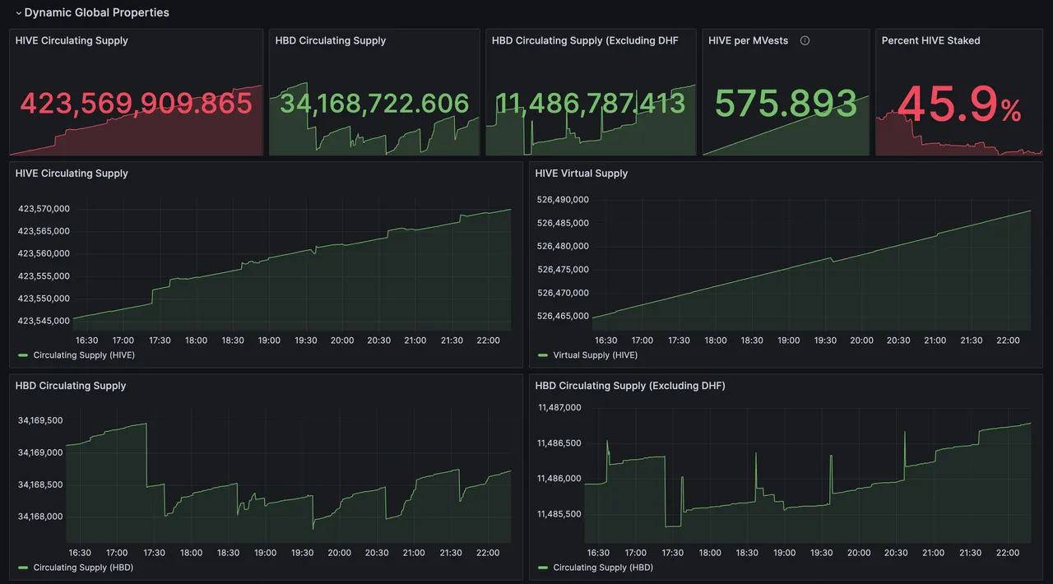Click the 45.9% staked value
1053x584 pixels.
tap(959, 104)
